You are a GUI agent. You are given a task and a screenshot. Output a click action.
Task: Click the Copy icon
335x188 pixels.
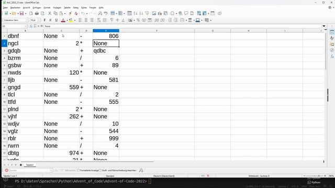(55, 14)
